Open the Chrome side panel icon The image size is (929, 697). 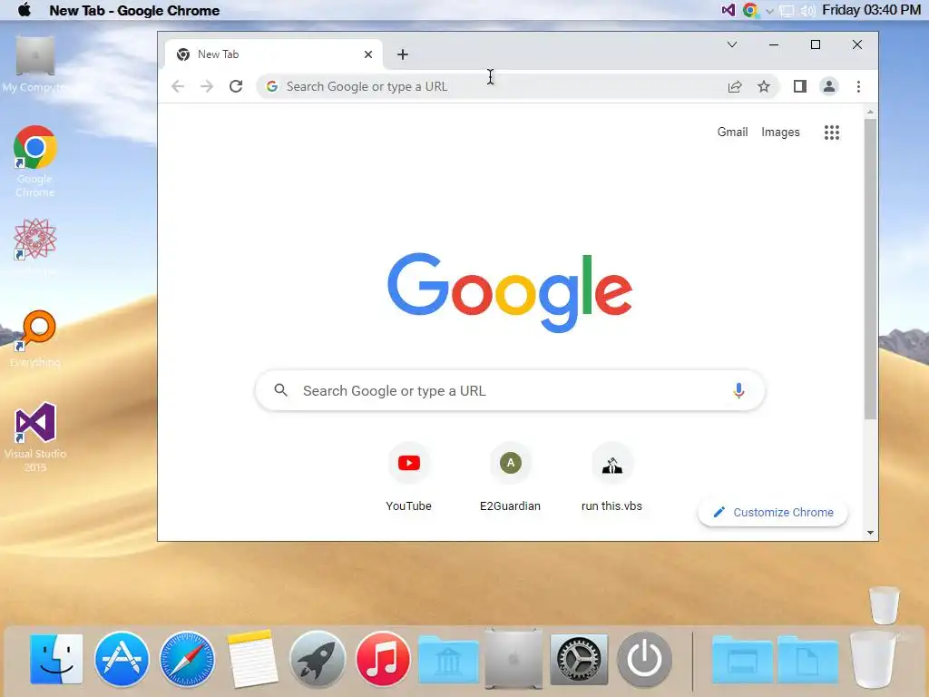coord(800,86)
